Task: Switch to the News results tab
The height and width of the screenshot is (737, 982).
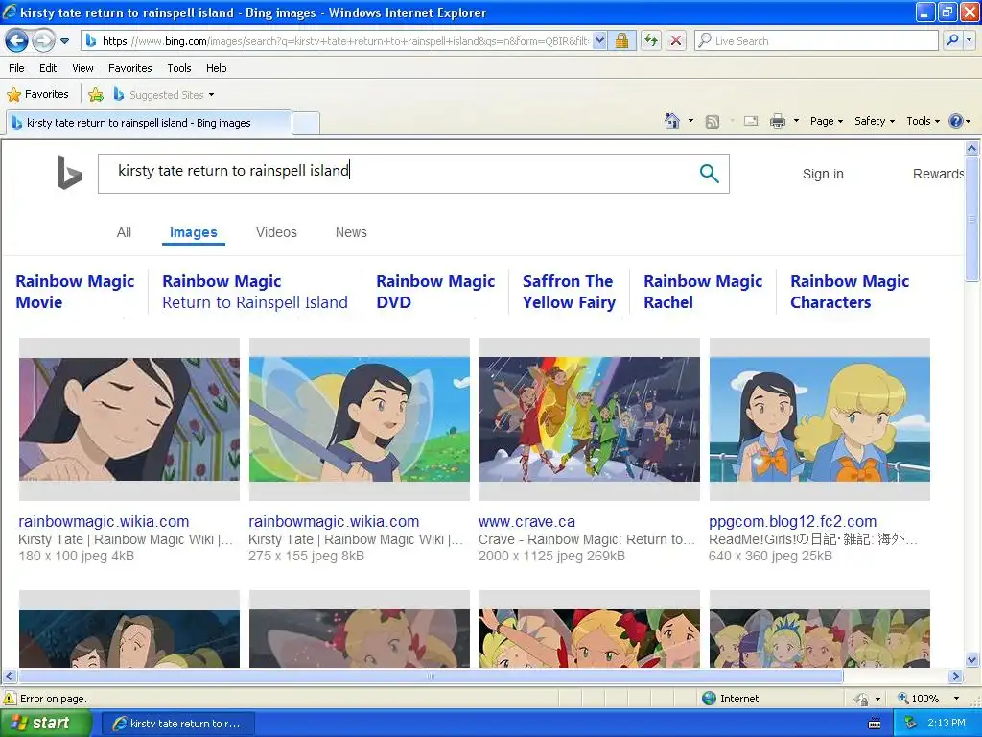Action: click(351, 232)
